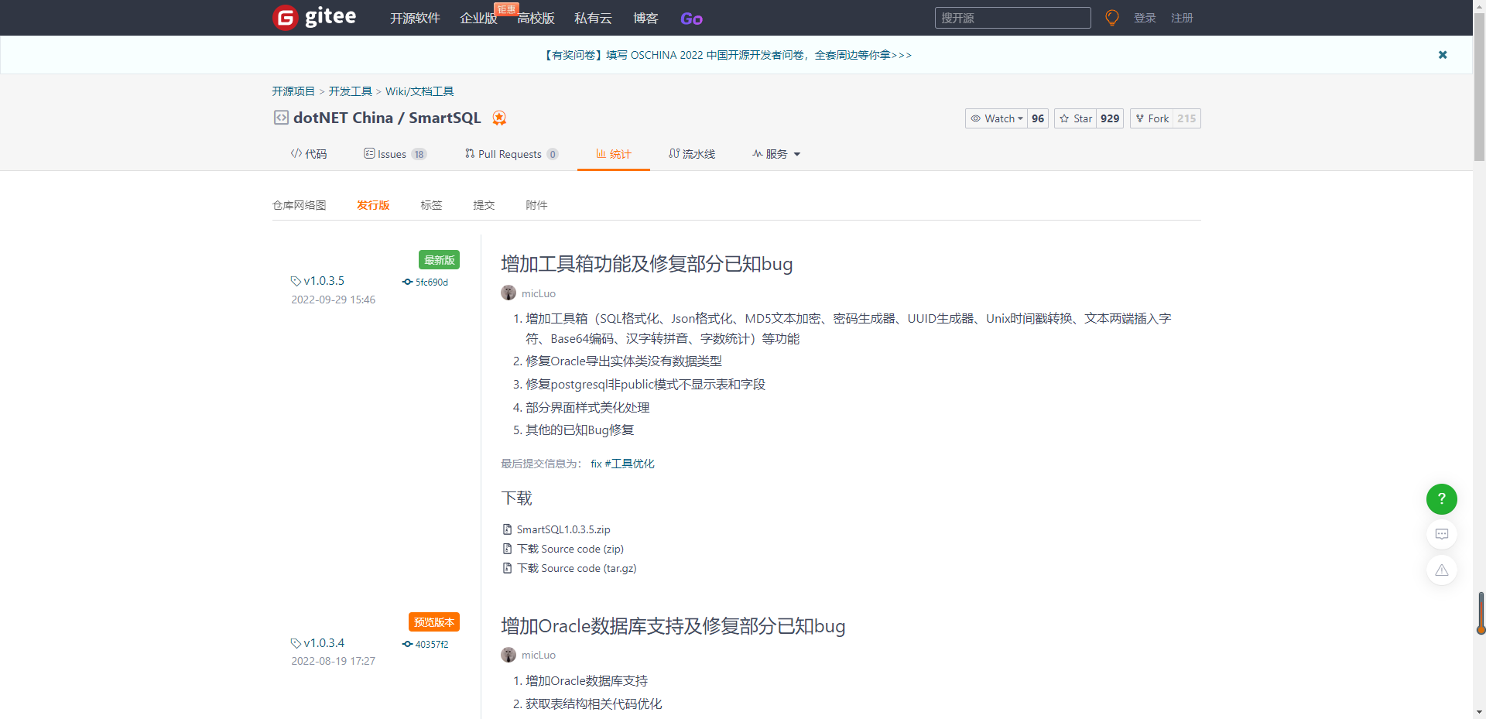Click the lightbulb icon in header
This screenshot has width=1486, height=719.
point(1112,18)
